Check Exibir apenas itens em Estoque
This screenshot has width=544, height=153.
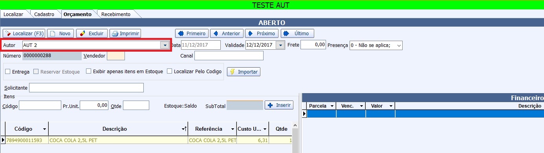88,72
